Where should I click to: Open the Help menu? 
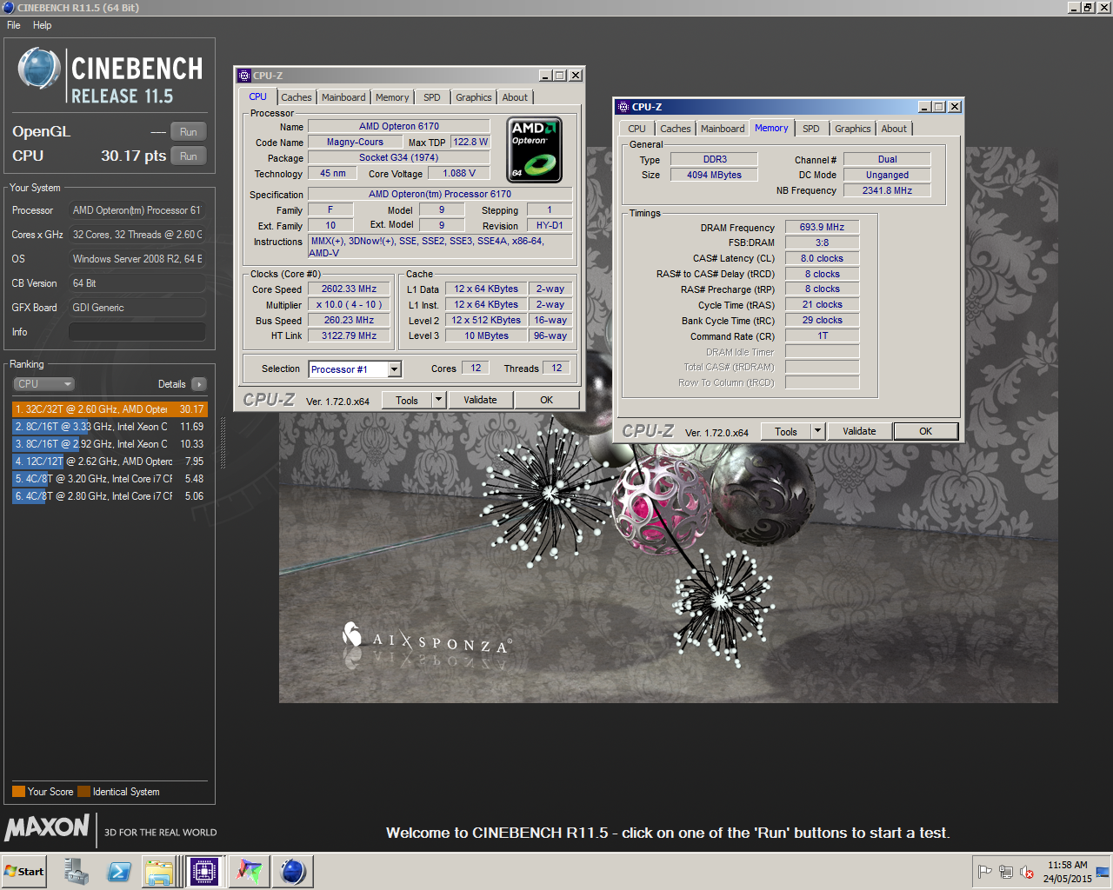click(x=42, y=25)
